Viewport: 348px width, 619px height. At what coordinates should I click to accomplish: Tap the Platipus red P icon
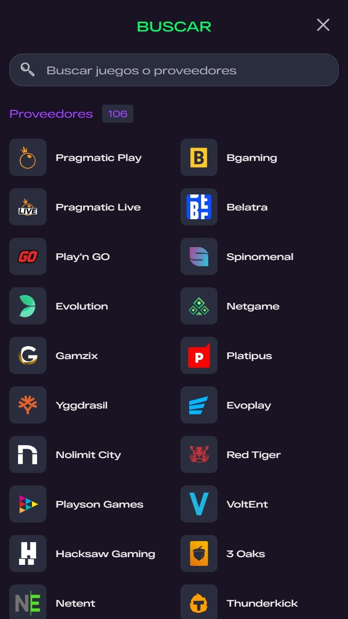tap(199, 355)
